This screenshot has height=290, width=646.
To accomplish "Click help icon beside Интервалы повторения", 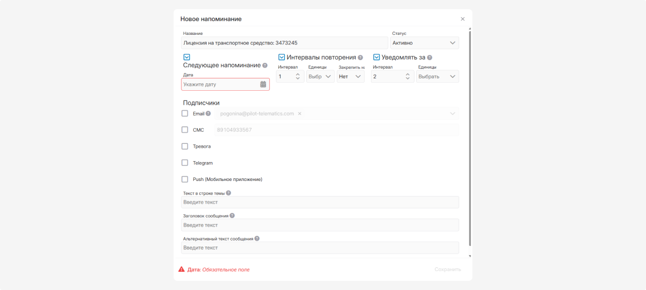I will click(x=360, y=57).
